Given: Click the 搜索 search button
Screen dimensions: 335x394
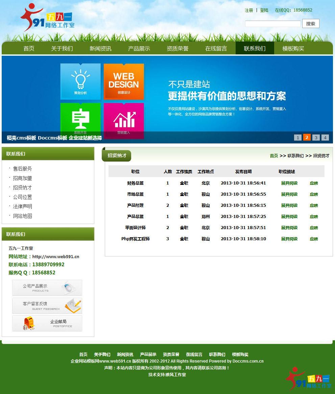Looking at the screenshot, I should click(x=311, y=24).
